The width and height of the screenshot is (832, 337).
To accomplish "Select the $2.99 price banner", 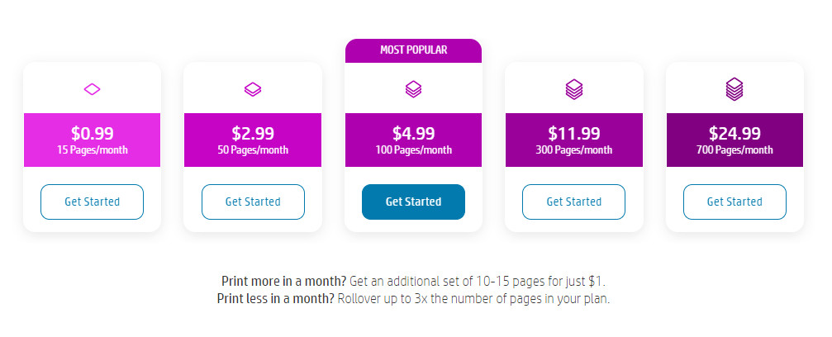I will 253,140.
